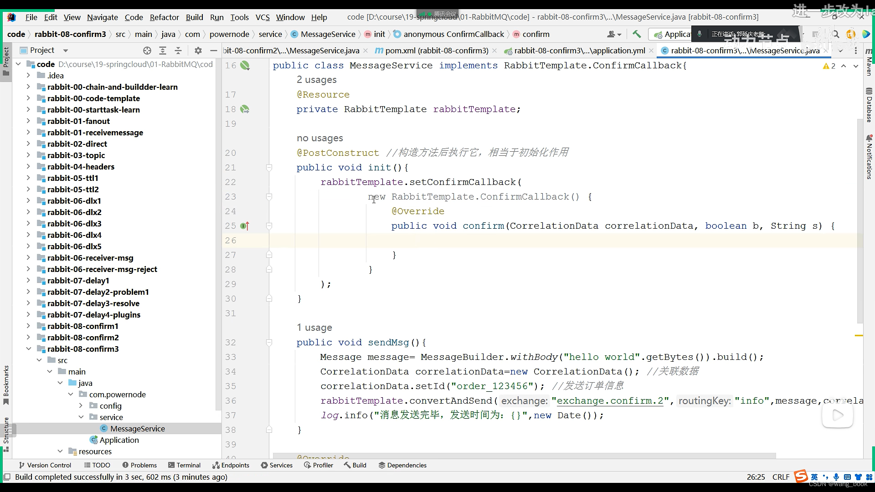The height and width of the screenshot is (492, 875).
Task: Open the Application class in project tree
Action: pyautogui.click(x=119, y=440)
